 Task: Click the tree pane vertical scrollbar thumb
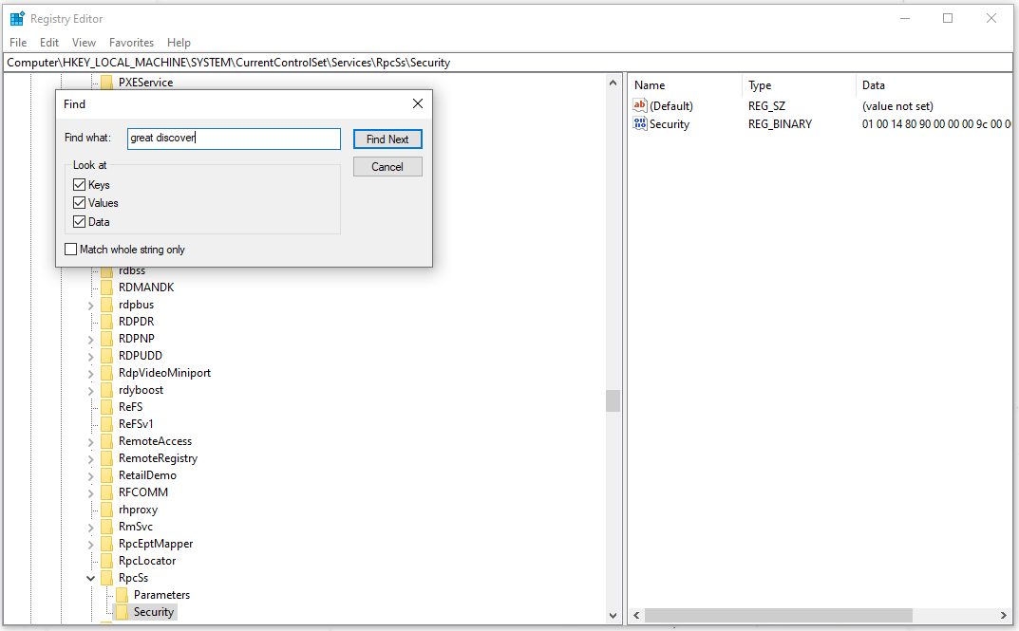point(613,400)
